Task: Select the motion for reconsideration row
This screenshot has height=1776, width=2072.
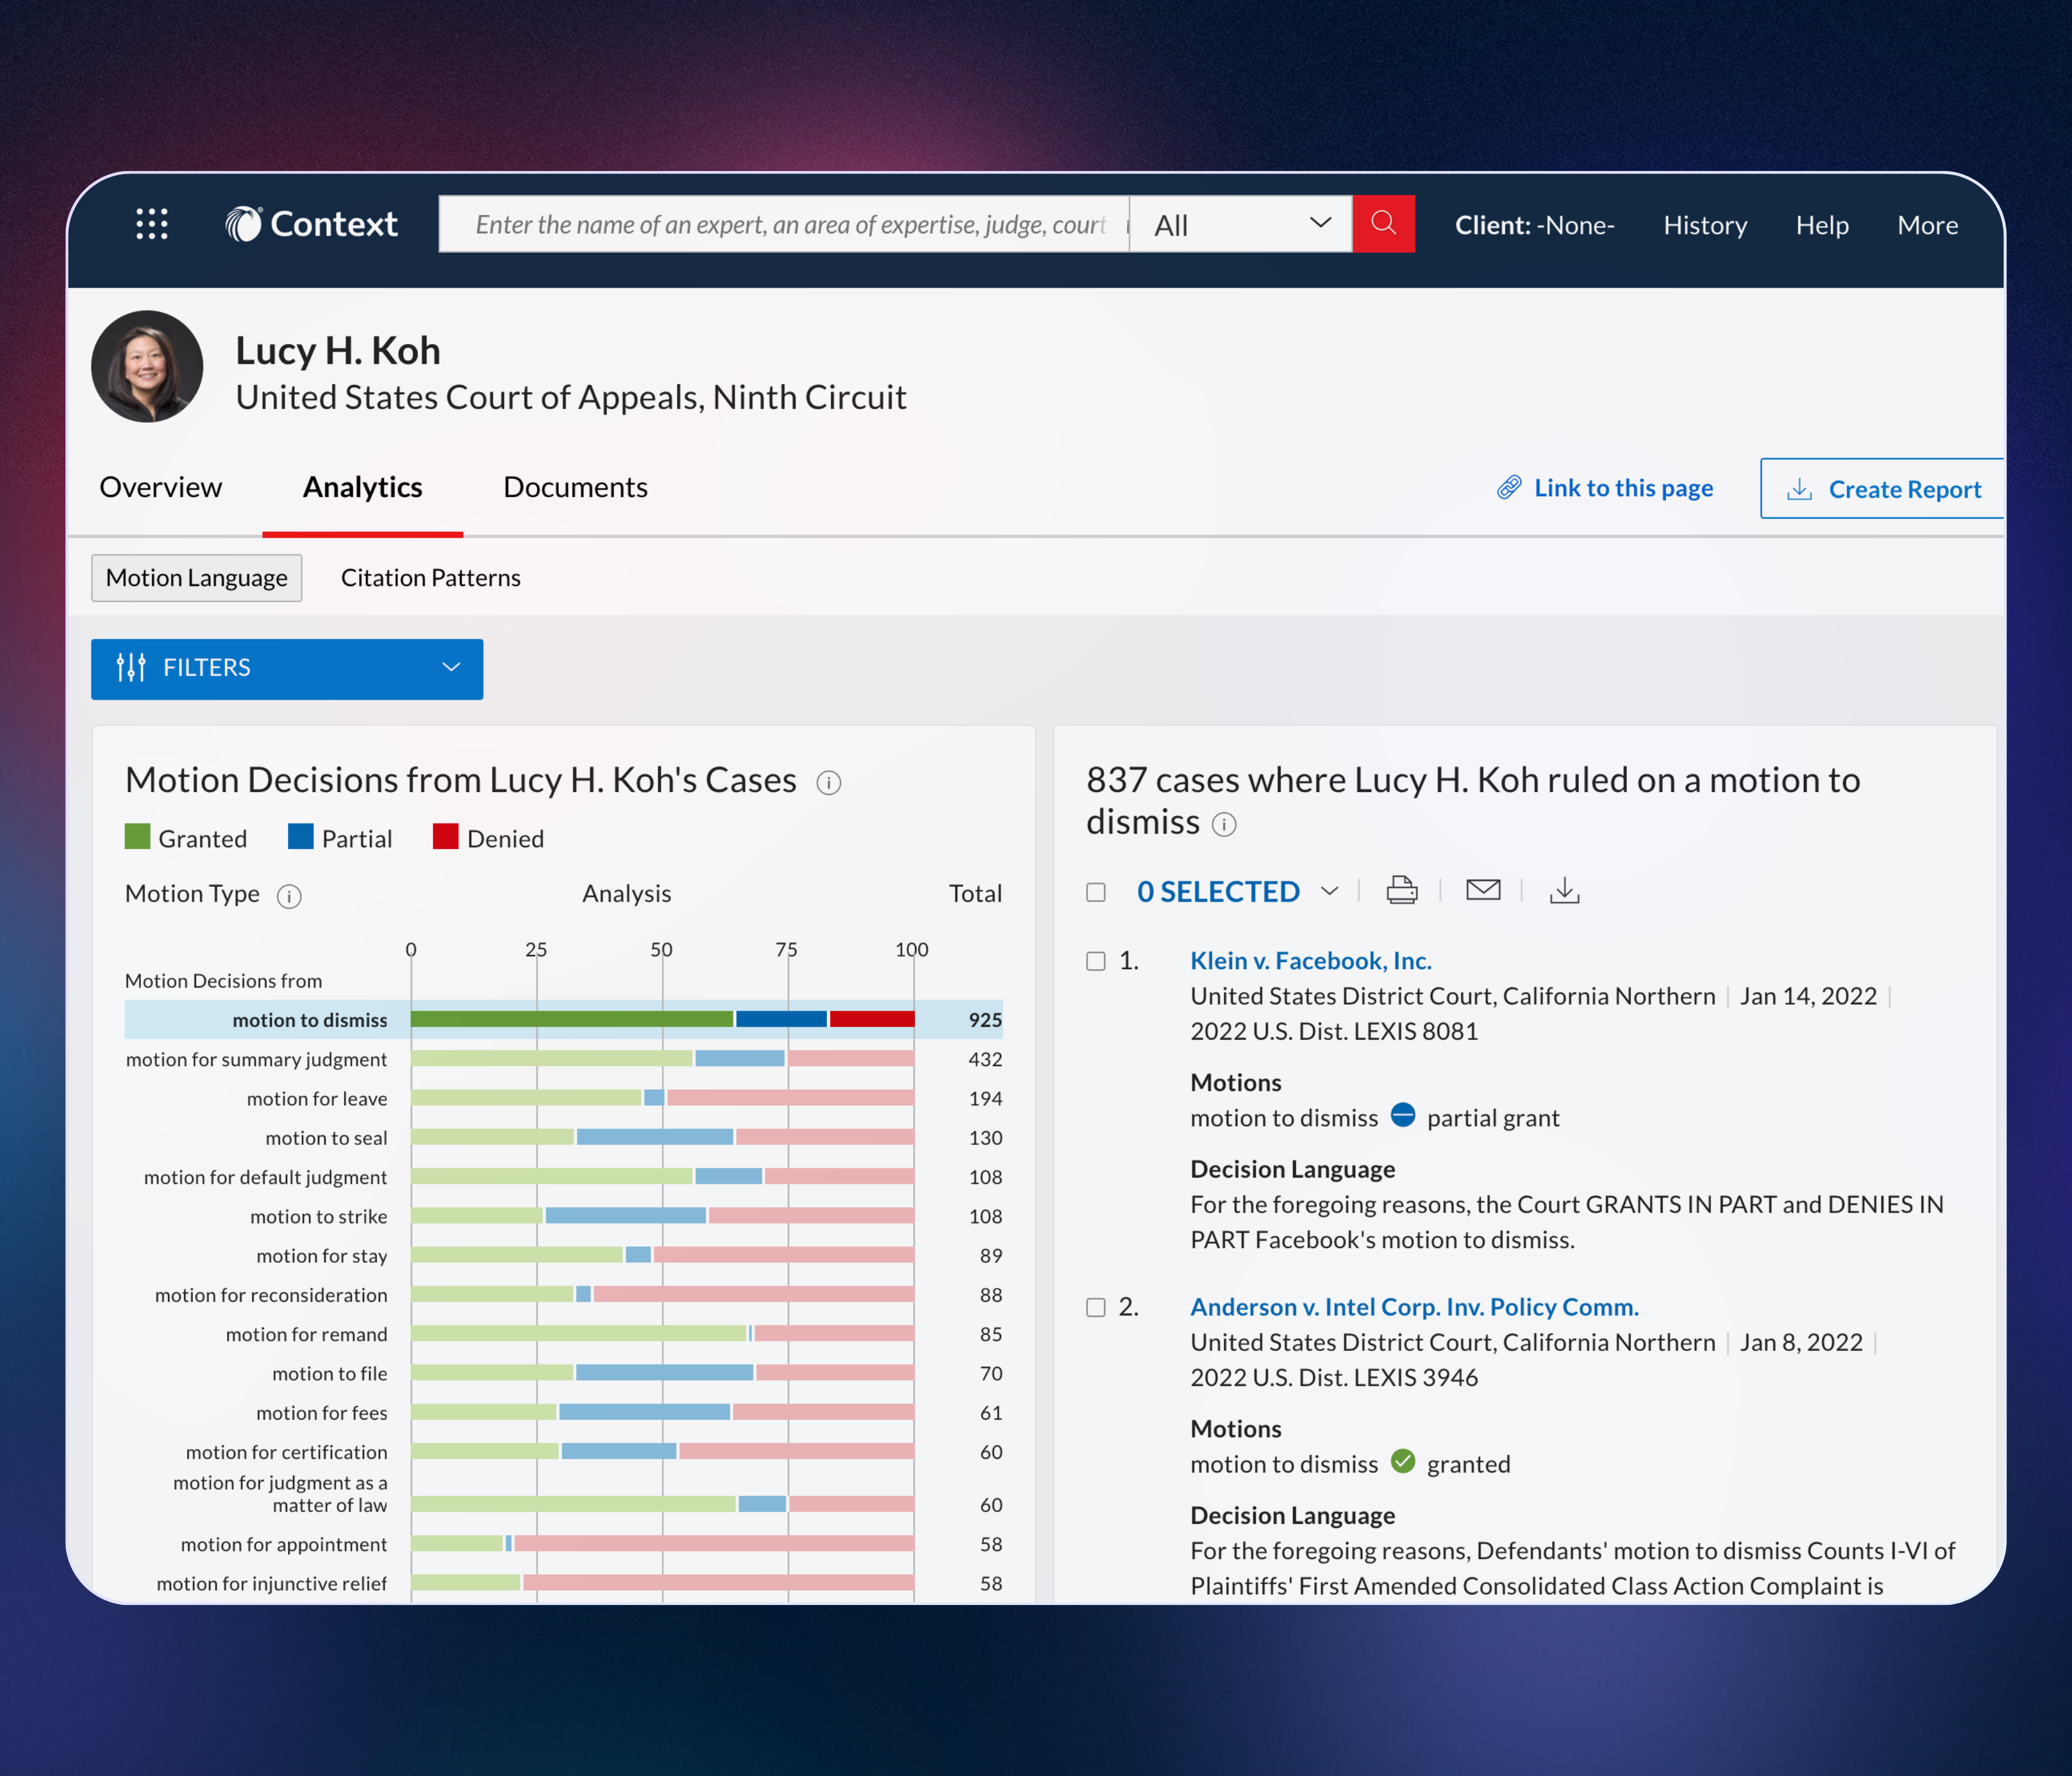Action: (563, 1295)
